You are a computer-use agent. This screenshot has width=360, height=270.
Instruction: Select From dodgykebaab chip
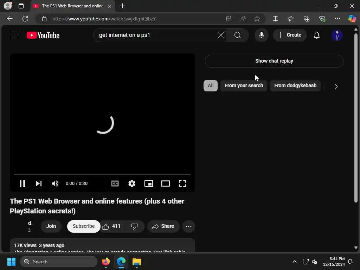point(295,86)
